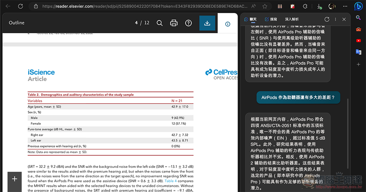Refresh the Bing chat conversation
The height and width of the screenshot is (192, 366).
327,19
